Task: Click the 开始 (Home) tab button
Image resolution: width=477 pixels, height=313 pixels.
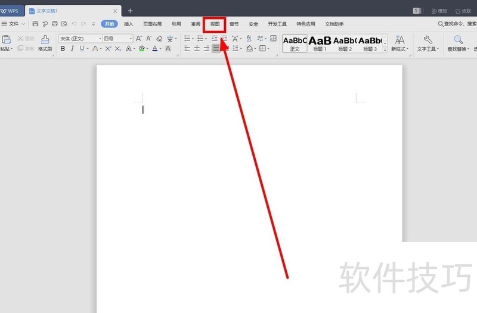Action: pyautogui.click(x=109, y=24)
